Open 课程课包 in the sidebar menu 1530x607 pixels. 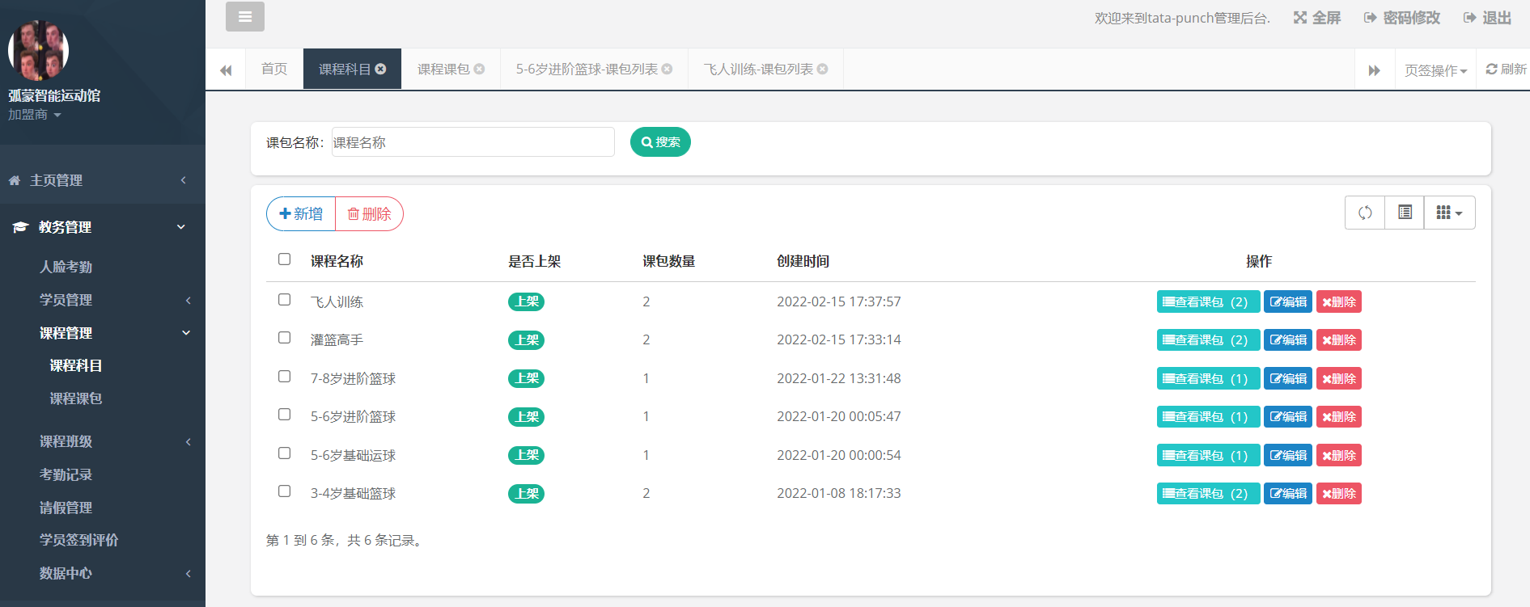76,398
